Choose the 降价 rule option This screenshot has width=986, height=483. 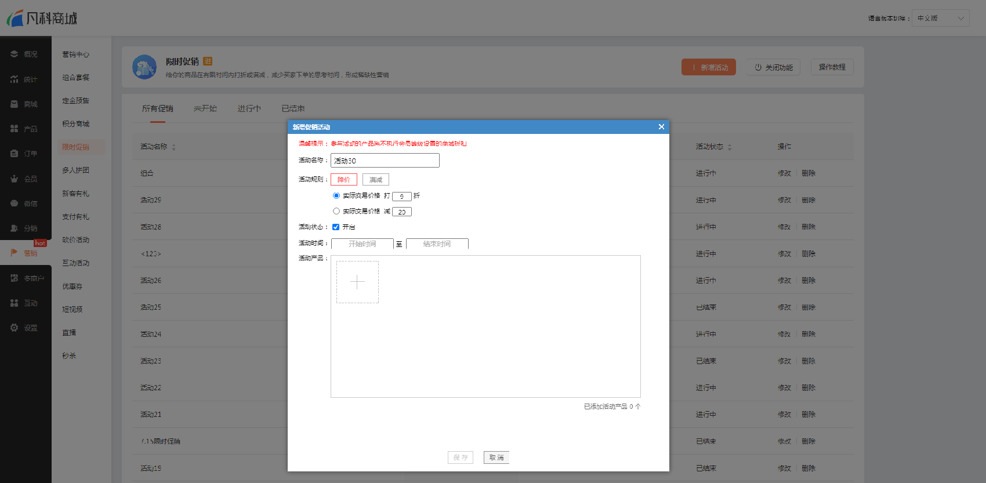point(344,180)
